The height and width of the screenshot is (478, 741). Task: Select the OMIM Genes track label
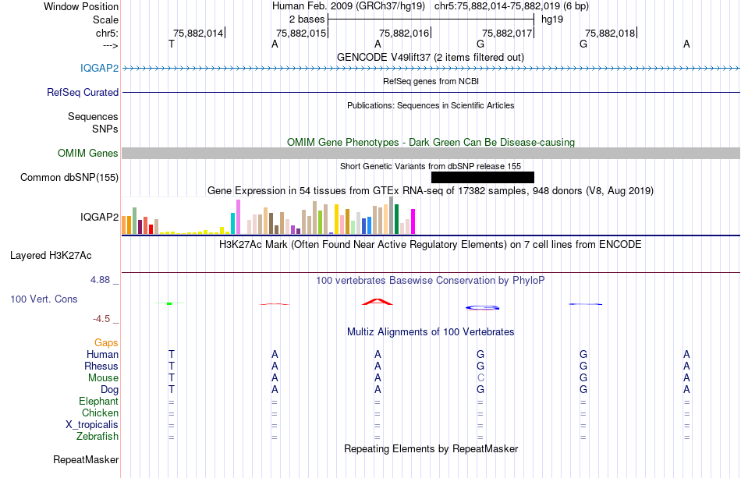[87, 153]
